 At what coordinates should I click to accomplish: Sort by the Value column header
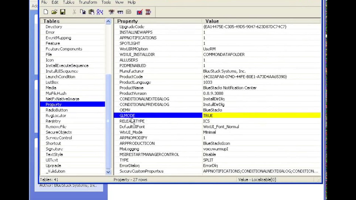pyautogui.click(x=261, y=21)
